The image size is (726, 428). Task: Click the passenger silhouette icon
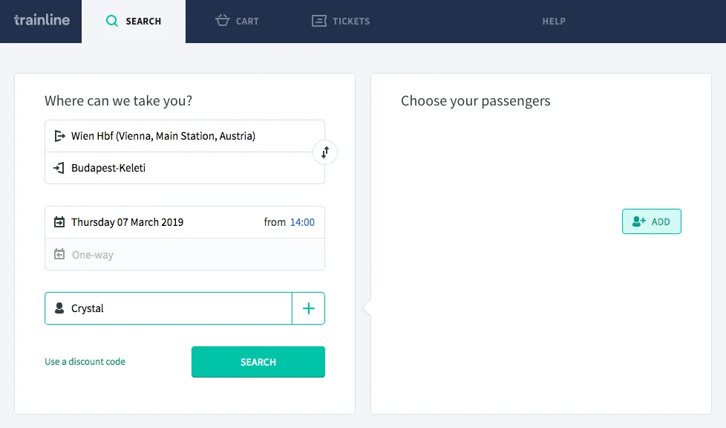pyautogui.click(x=60, y=308)
